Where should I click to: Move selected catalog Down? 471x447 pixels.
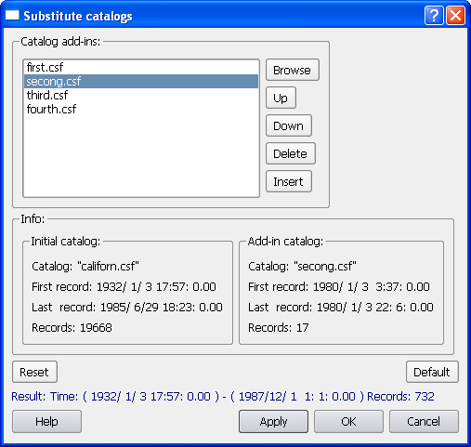point(289,125)
